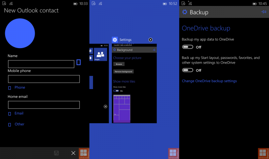Save the new Outlook contact
The height and width of the screenshot is (159, 269).
pyautogui.click(x=56, y=153)
